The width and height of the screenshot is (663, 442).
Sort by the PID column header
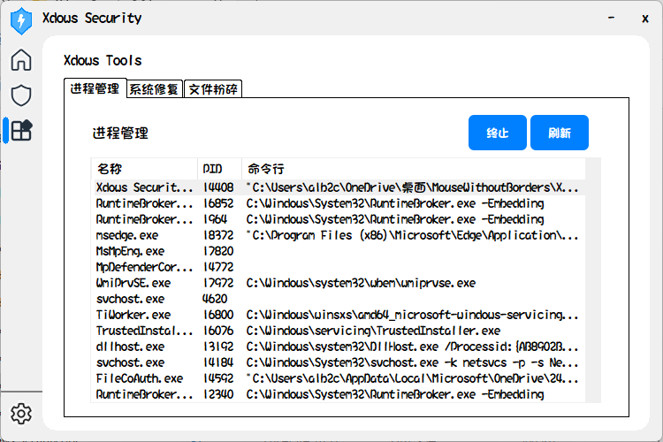(219, 169)
